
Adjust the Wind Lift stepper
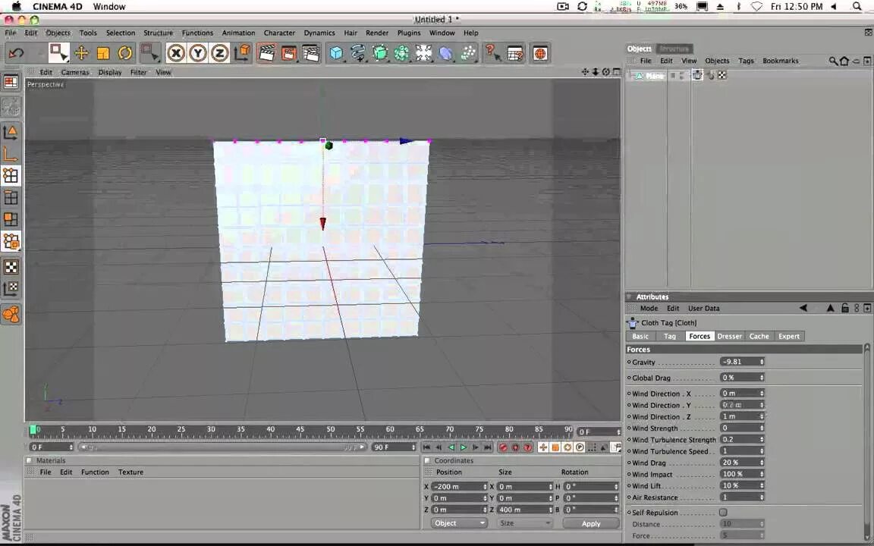coord(762,485)
